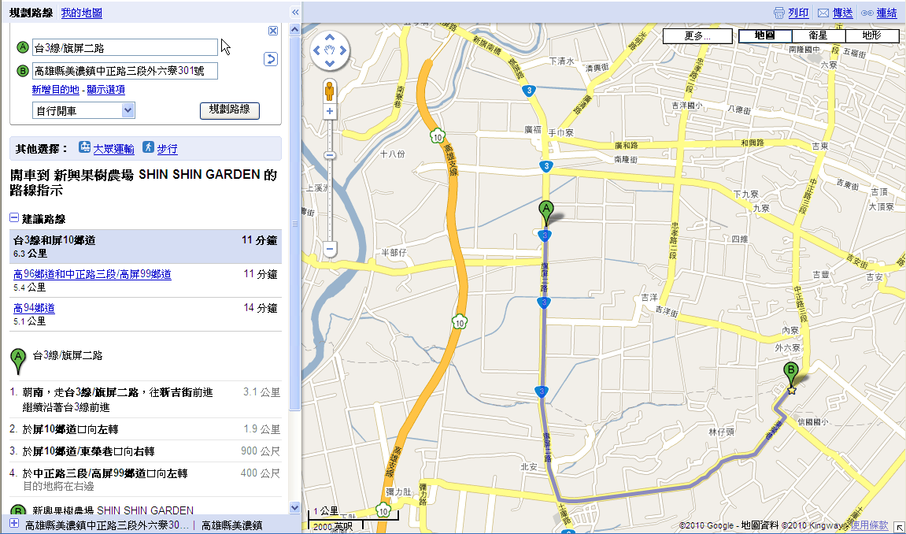
Task: Click the zoom slider handle
Action: coord(329,155)
